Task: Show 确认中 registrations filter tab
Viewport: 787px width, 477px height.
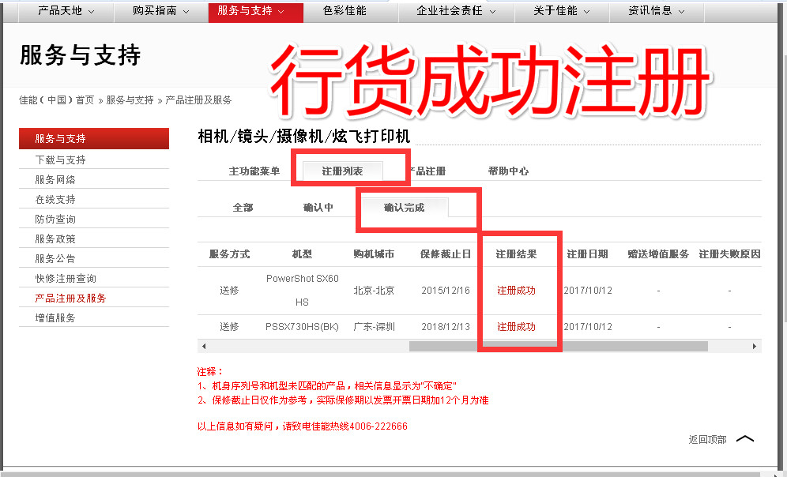Action: [318, 208]
